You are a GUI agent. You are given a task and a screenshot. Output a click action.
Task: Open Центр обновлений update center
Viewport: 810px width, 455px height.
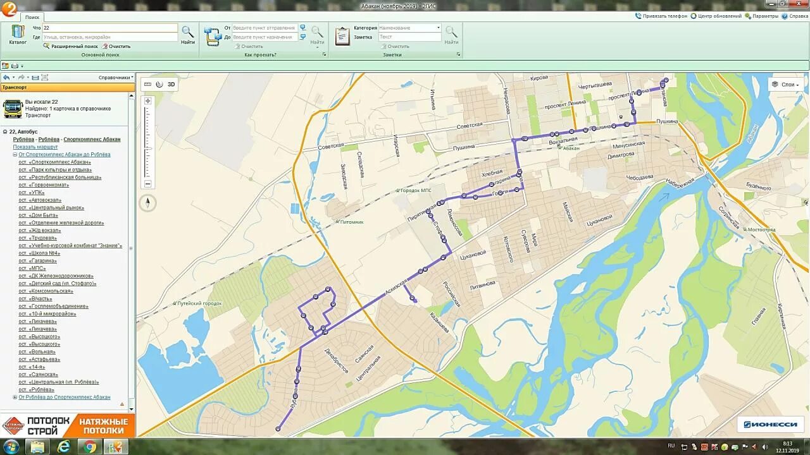tap(716, 16)
